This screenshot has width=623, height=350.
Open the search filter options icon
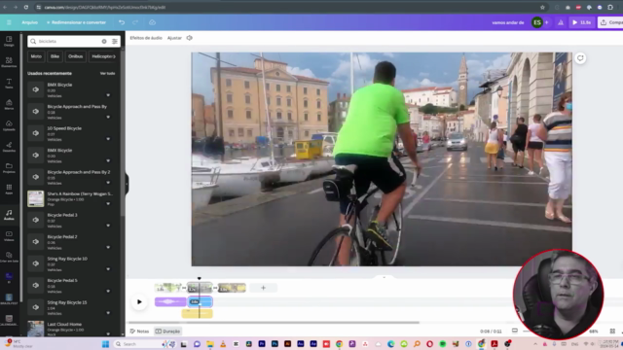tap(115, 41)
